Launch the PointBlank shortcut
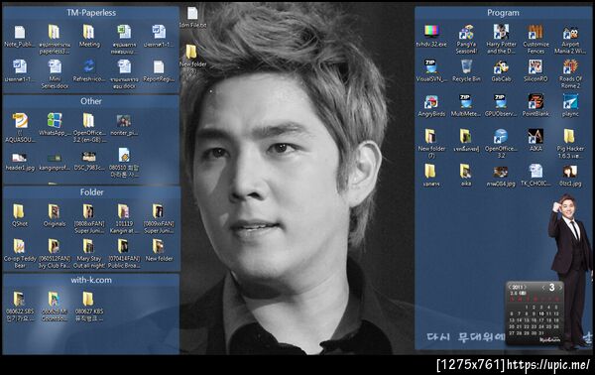This screenshot has height=375, width=595. [x=535, y=105]
